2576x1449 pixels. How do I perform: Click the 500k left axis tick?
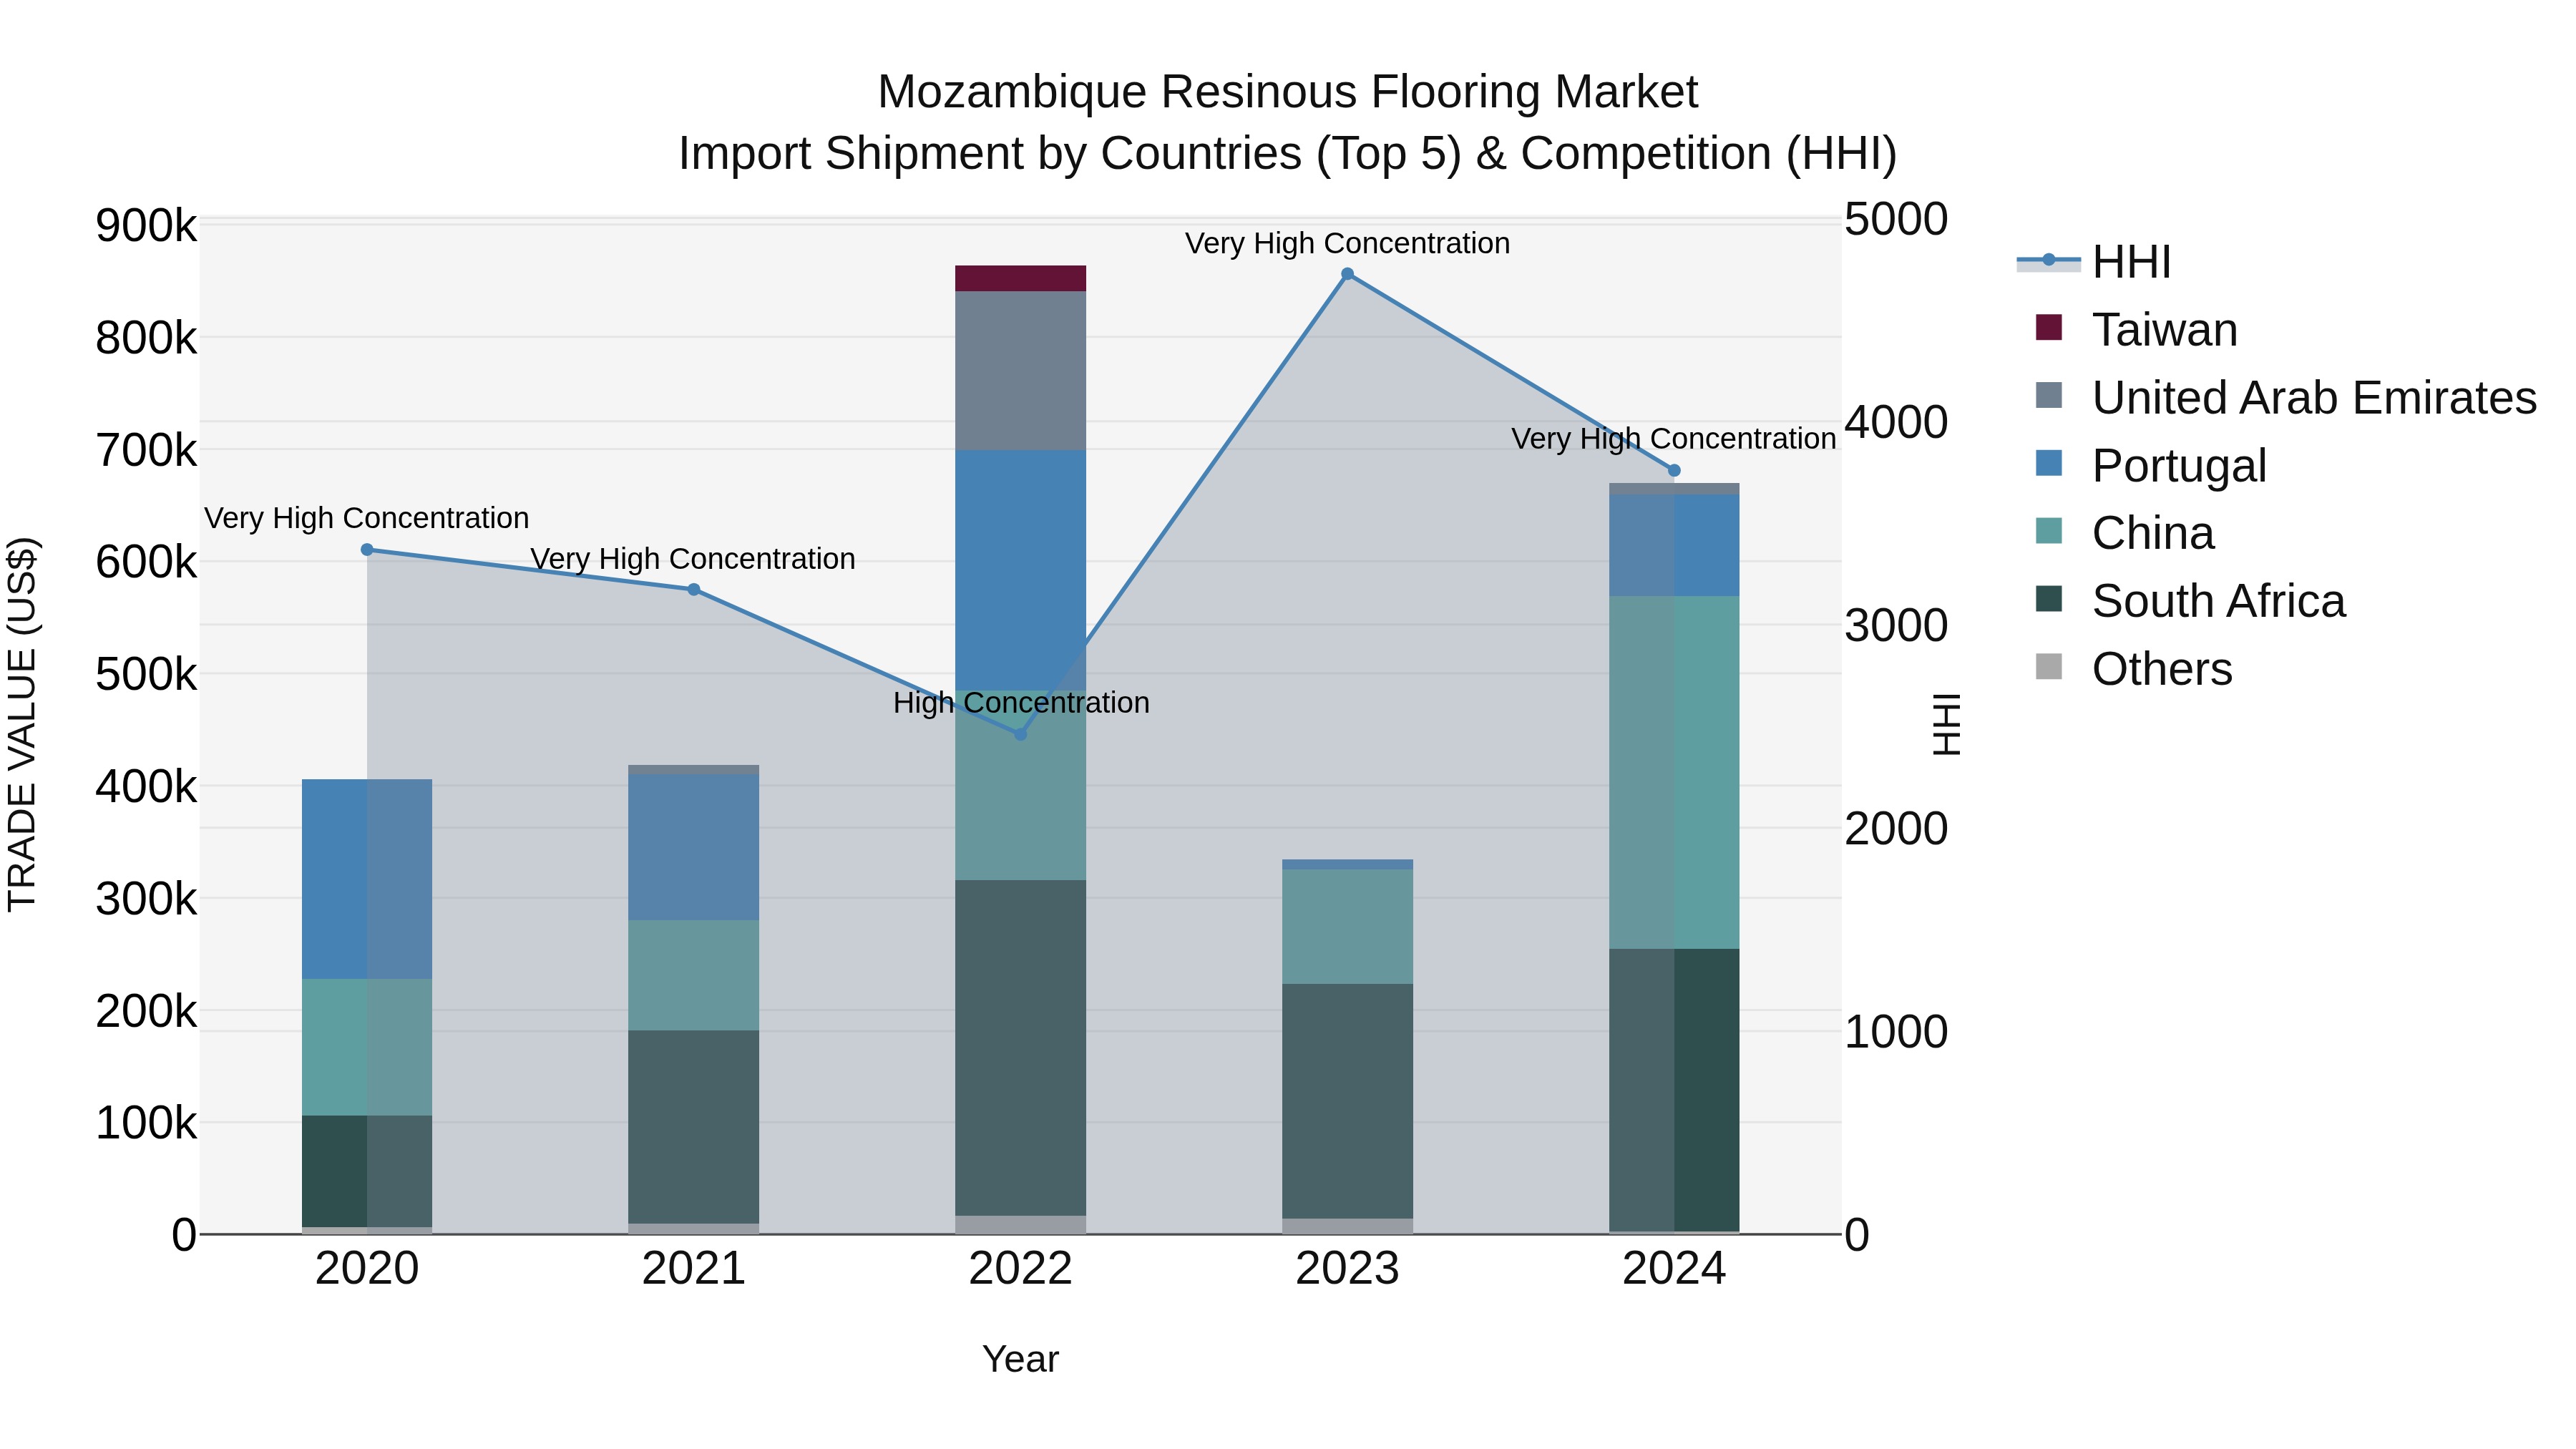coord(147,675)
